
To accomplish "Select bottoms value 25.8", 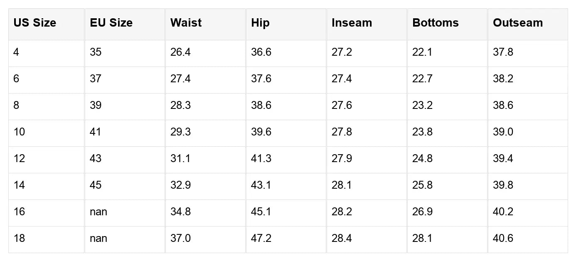I will click(422, 185).
